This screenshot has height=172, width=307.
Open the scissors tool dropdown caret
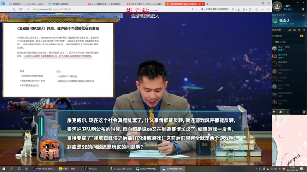246,9
